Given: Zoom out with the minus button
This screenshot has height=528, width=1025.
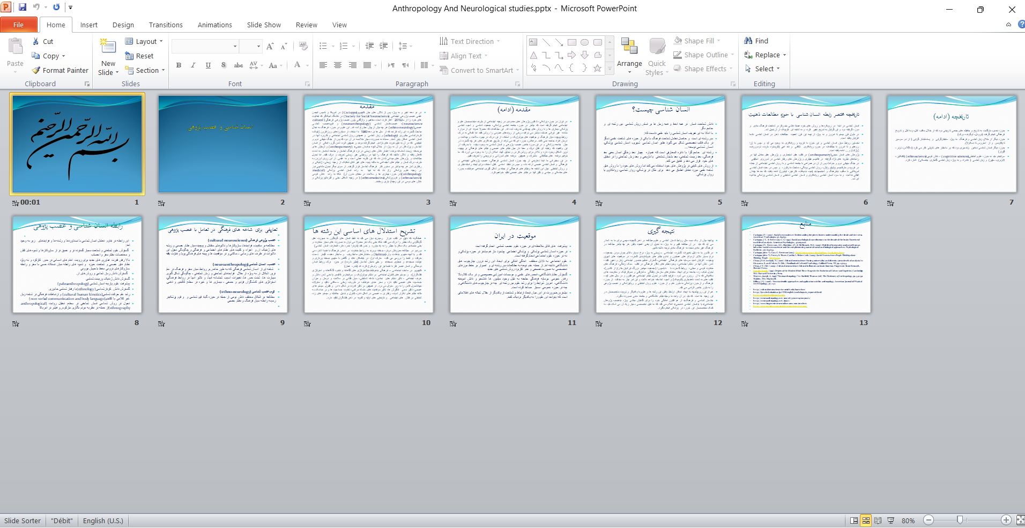Looking at the screenshot, I should [929, 520].
